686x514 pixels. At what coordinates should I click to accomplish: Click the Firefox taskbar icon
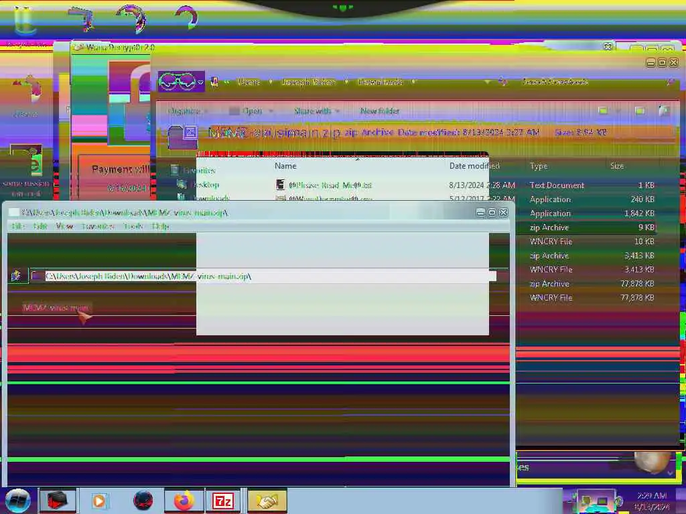(184, 501)
